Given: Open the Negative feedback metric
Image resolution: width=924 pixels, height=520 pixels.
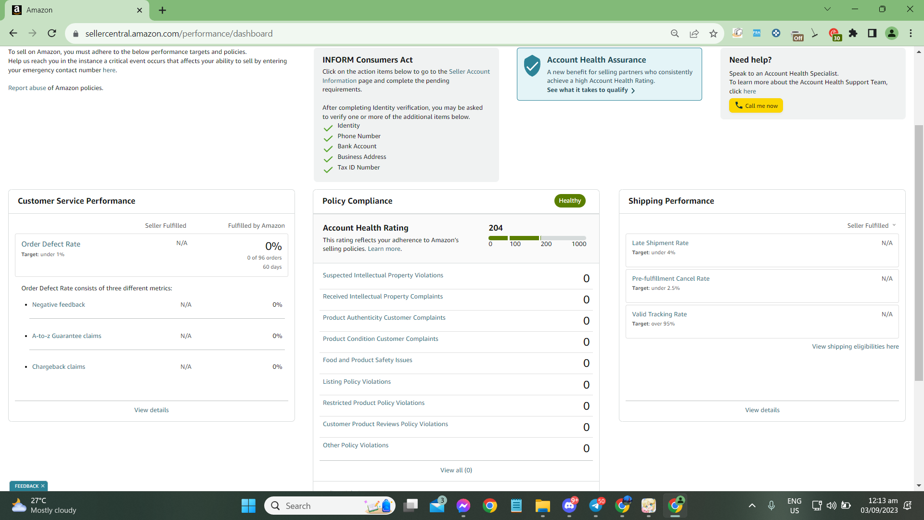Looking at the screenshot, I should 58,305.
